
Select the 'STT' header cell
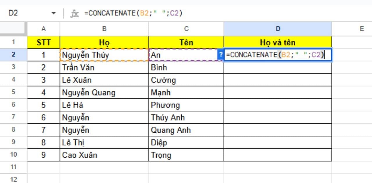(x=43, y=42)
